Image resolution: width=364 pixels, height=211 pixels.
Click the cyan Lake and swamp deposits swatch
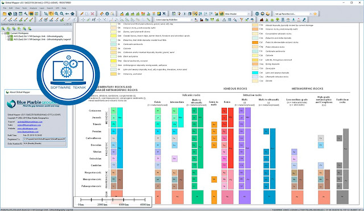[x=255, y=73]
